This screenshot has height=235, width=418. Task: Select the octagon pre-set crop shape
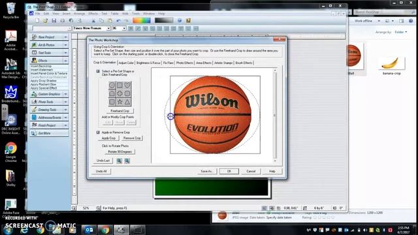[x=127, y=93]
